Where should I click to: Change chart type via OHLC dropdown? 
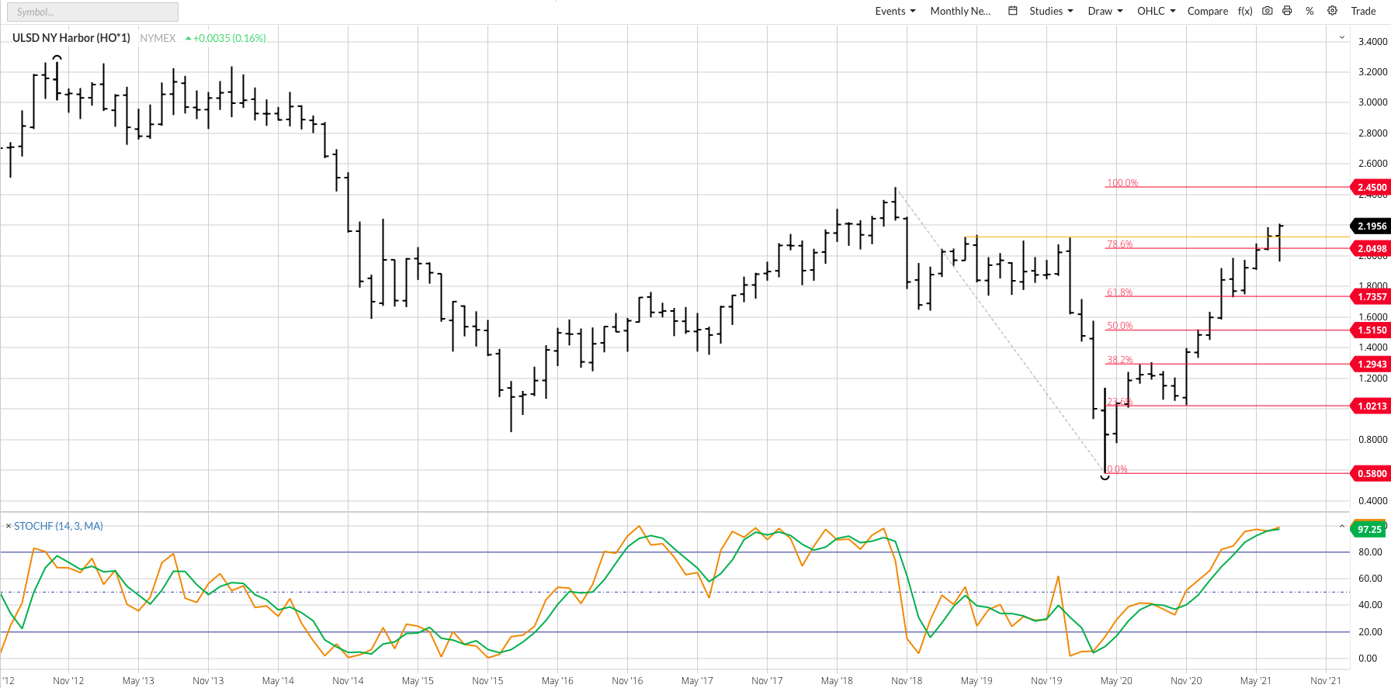click(x=1156, y=11)
